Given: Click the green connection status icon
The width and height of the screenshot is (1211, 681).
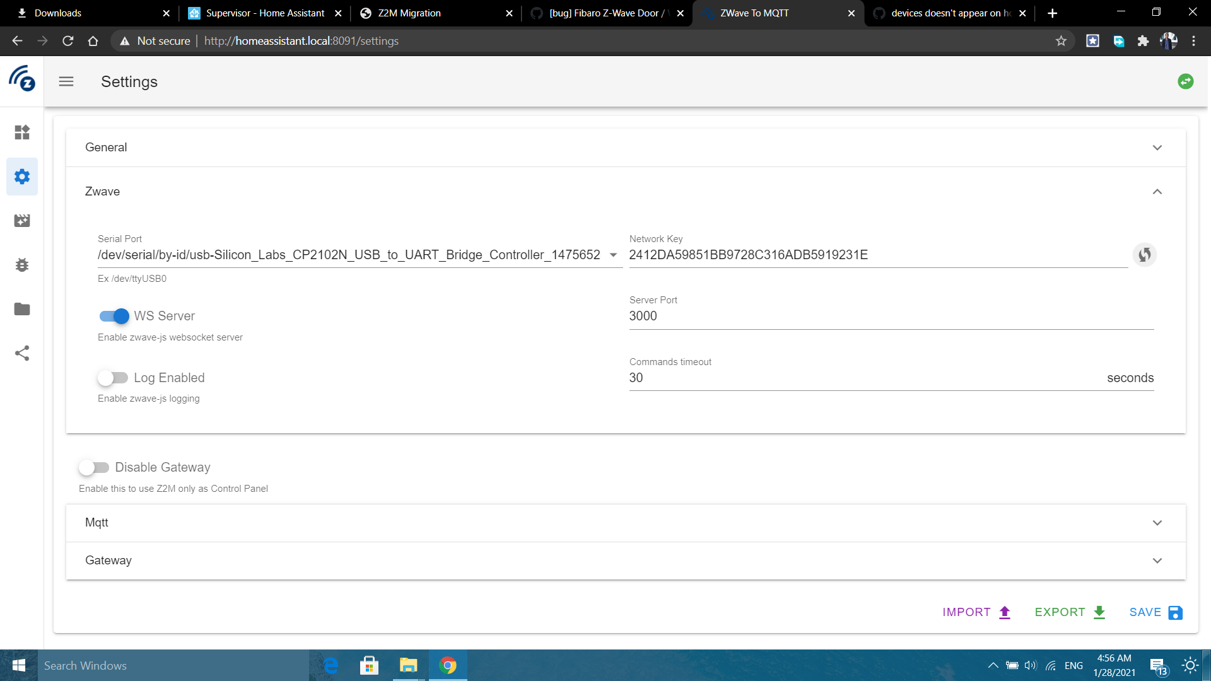Looking at the screenshot, I should click(x=1186, y=81).
